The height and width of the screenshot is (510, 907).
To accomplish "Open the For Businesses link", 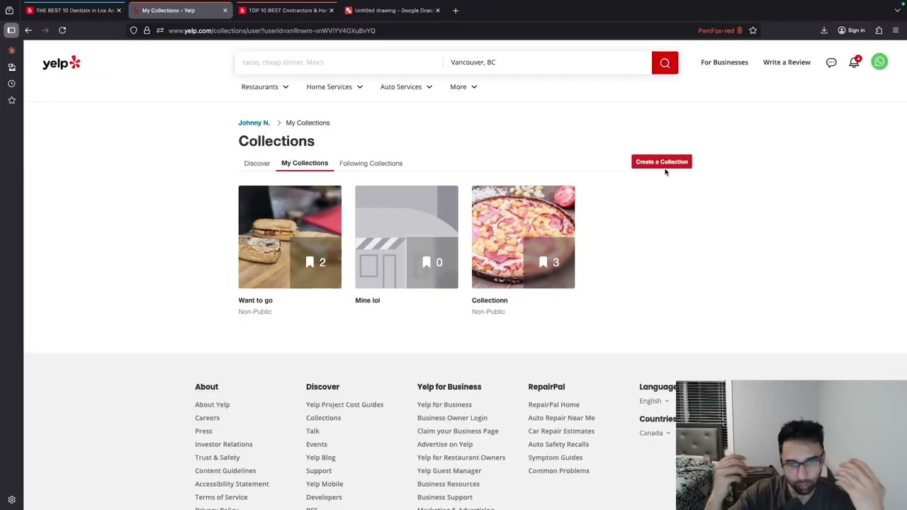I will [x=724, y=62].
